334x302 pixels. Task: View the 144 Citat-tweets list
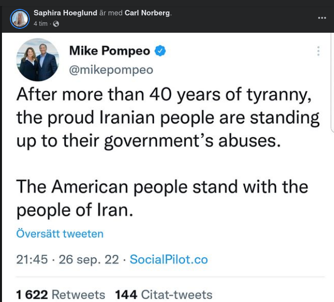click(164, 295)
